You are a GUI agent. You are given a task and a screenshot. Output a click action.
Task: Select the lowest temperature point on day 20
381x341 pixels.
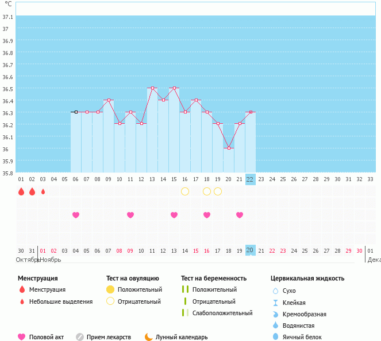(x=229, y=148)
